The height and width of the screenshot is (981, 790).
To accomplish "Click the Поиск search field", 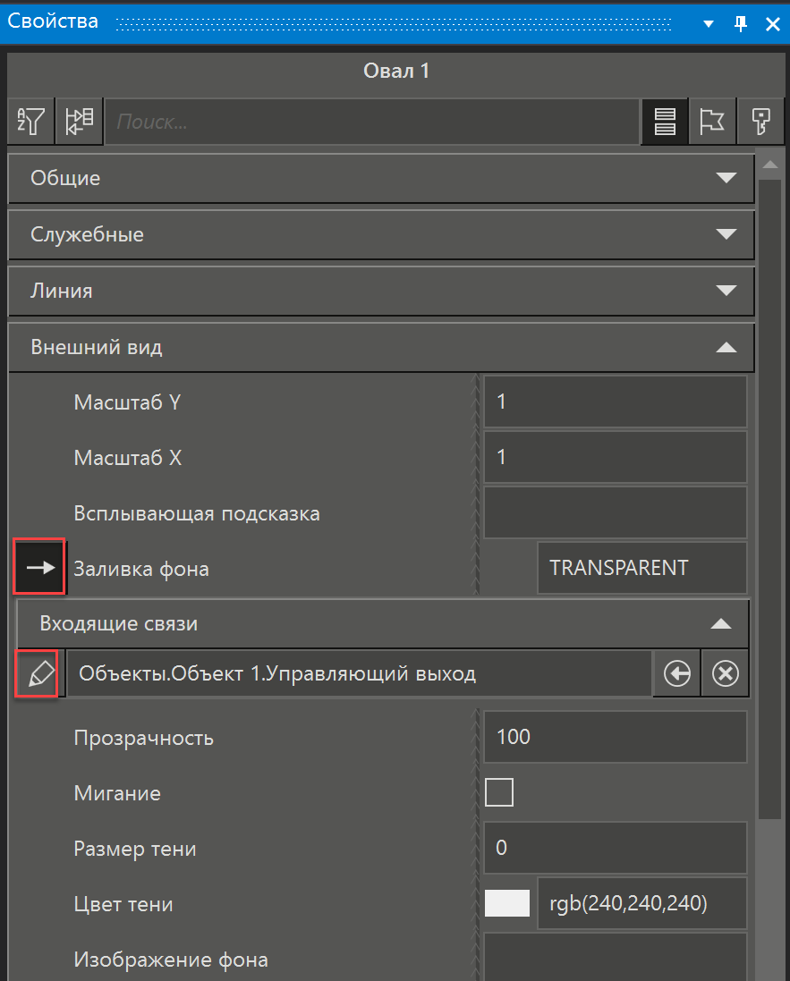I will 371,122.
